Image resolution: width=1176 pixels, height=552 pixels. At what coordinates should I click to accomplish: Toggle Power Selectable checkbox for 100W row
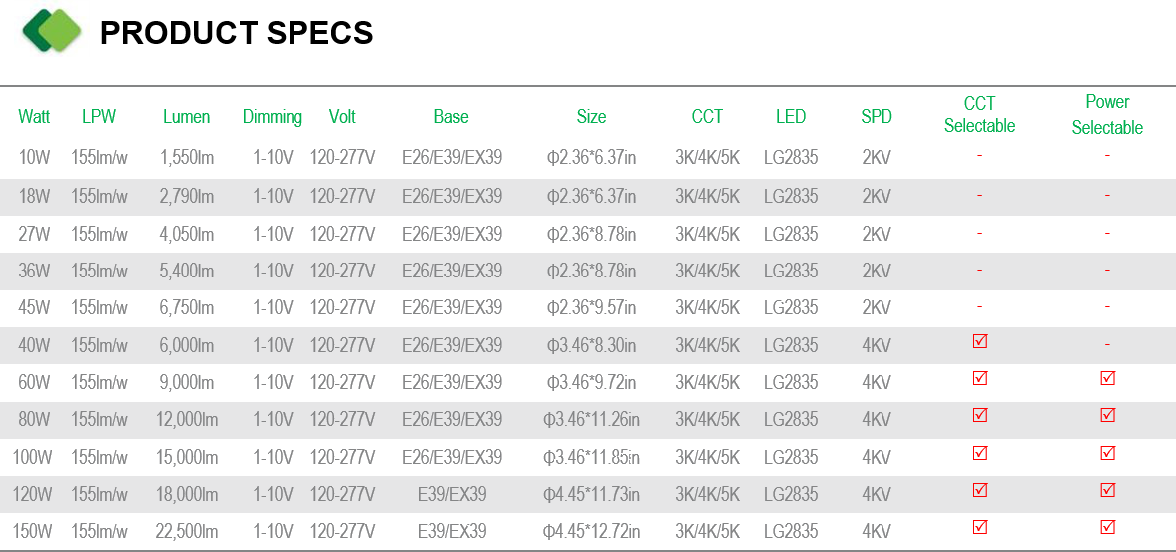pyautogui.click(x=1107, y=453)
